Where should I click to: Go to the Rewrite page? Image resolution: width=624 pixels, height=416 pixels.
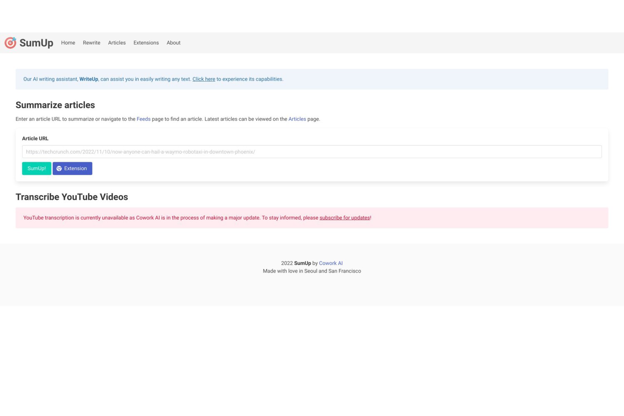coord(92,43)
